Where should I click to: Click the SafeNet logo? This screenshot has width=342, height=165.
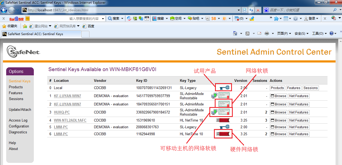point(23,52)
